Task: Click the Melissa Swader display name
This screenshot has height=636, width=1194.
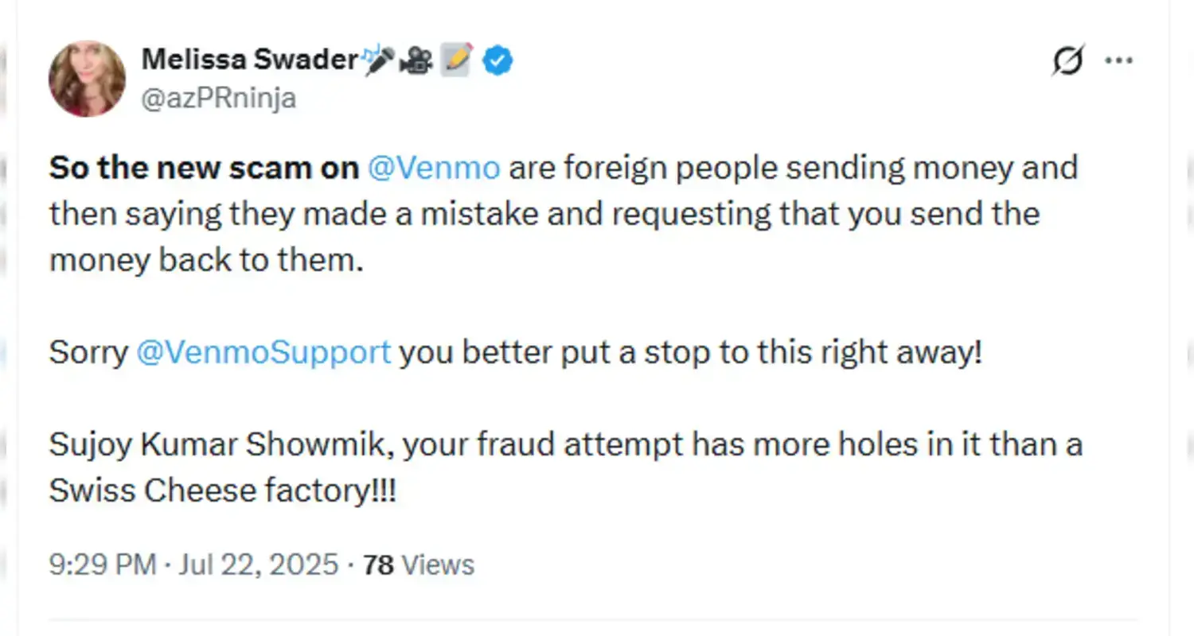Action: tap(248, 60)
